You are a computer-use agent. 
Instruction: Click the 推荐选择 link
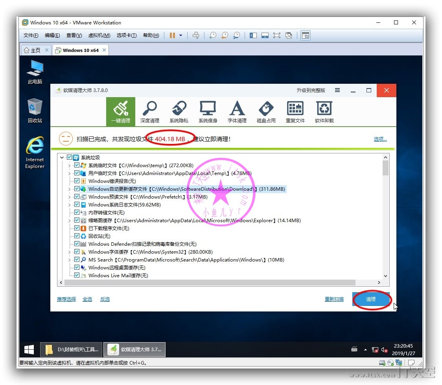coord(66,299)
